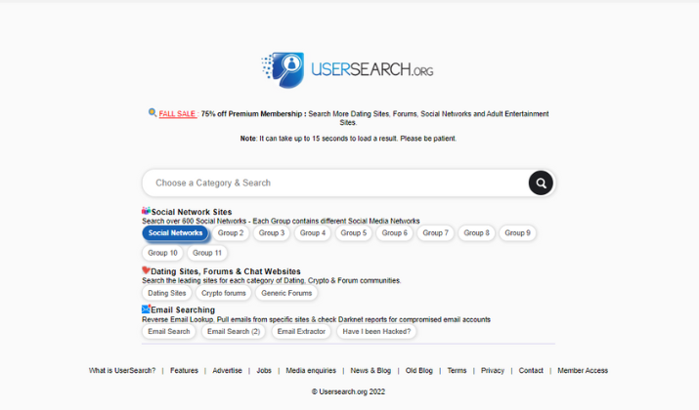
Task: Select the Email Search category
Action: [x=169, y=331]
